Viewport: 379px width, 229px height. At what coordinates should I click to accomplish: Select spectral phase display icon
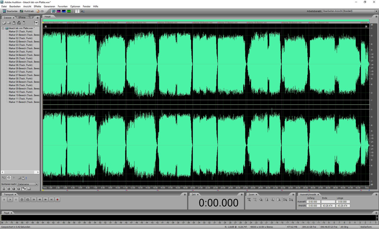[69, 11]
